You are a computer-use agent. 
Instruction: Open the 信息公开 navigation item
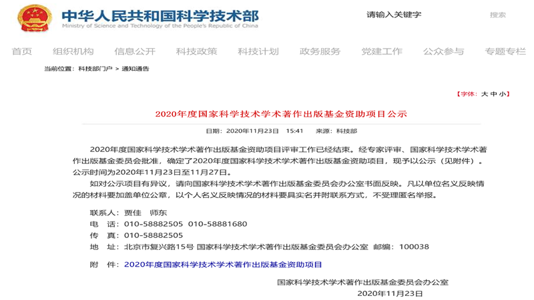[x=135, y=51]
